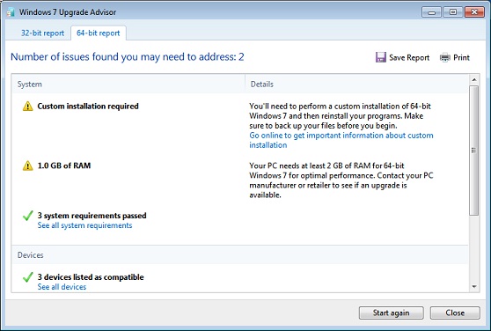Click warning icon beside Custom installation required
Screen dimensions: 491x331
point(27,107)
